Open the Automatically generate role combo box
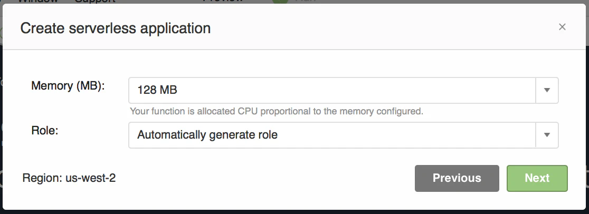 pos(344,135)
